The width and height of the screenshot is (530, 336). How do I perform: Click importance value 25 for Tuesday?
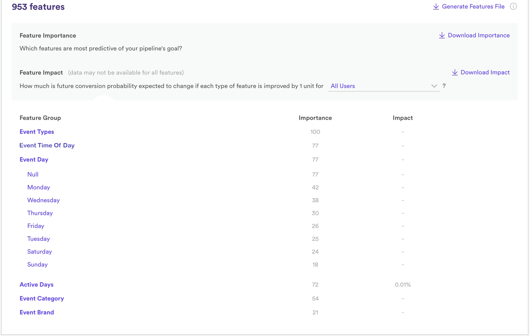[x=315, y=239]
